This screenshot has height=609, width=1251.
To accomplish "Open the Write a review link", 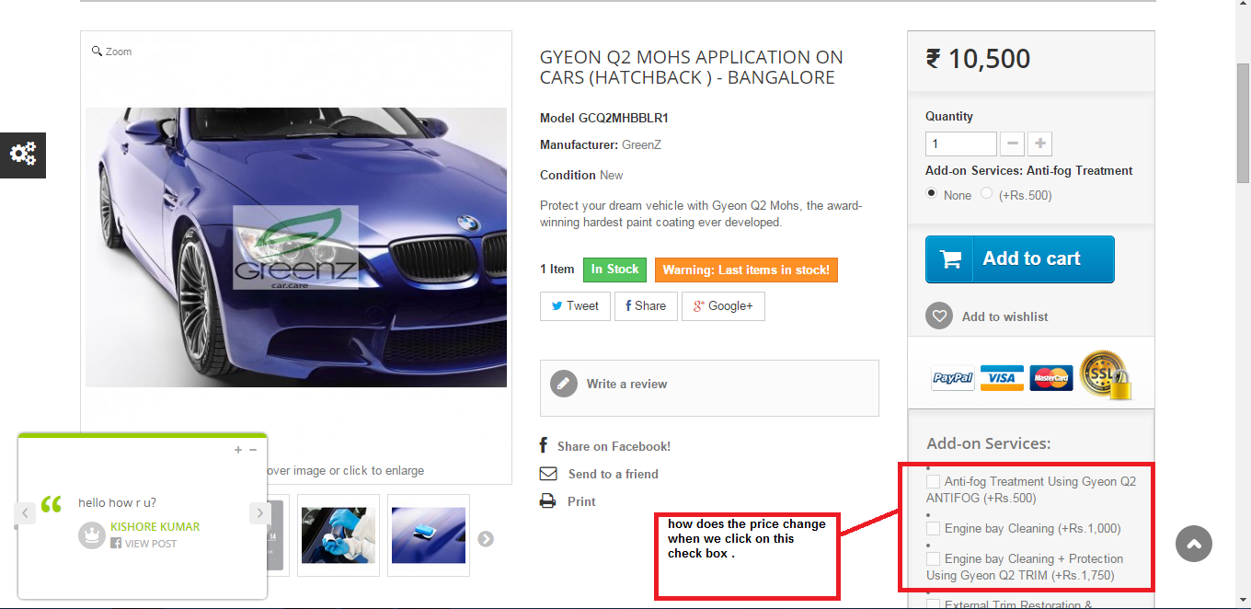I will click(626, 384).
